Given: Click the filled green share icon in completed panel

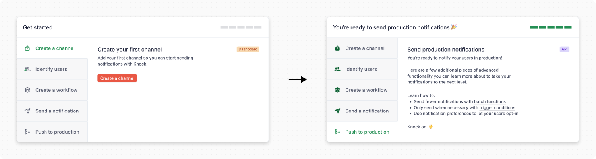Looking at the screenshot, I should (x=337, y=48).
